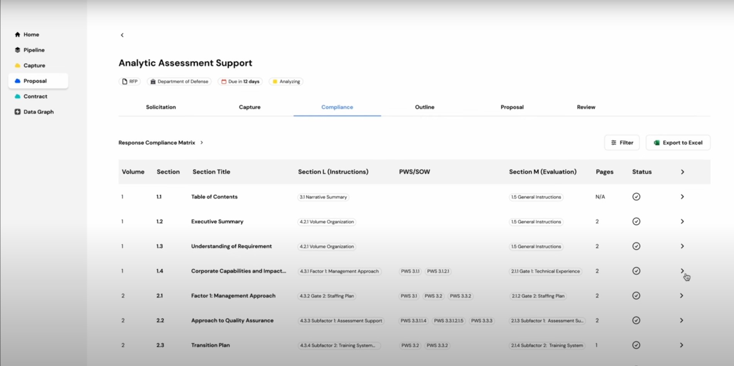Click the yellow Analyzing status icon

[x=275, y=82]
